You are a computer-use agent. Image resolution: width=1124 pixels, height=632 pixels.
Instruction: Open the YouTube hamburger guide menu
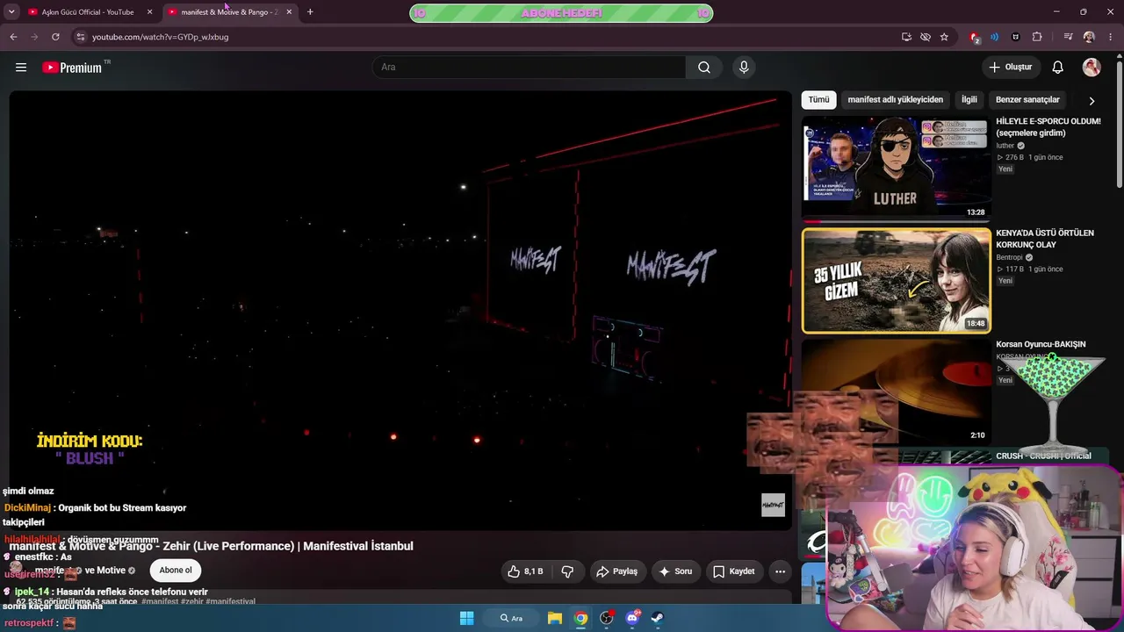(21, 68)
